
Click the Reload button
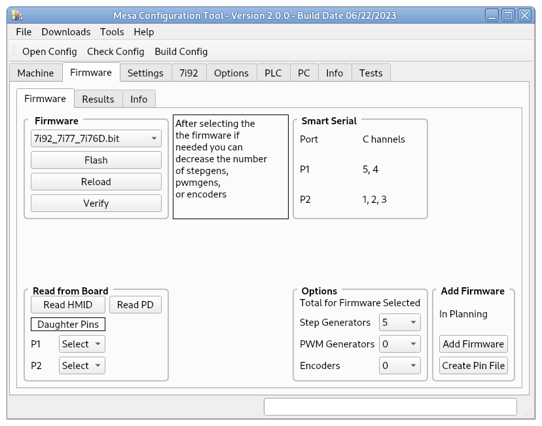point(96,181)
